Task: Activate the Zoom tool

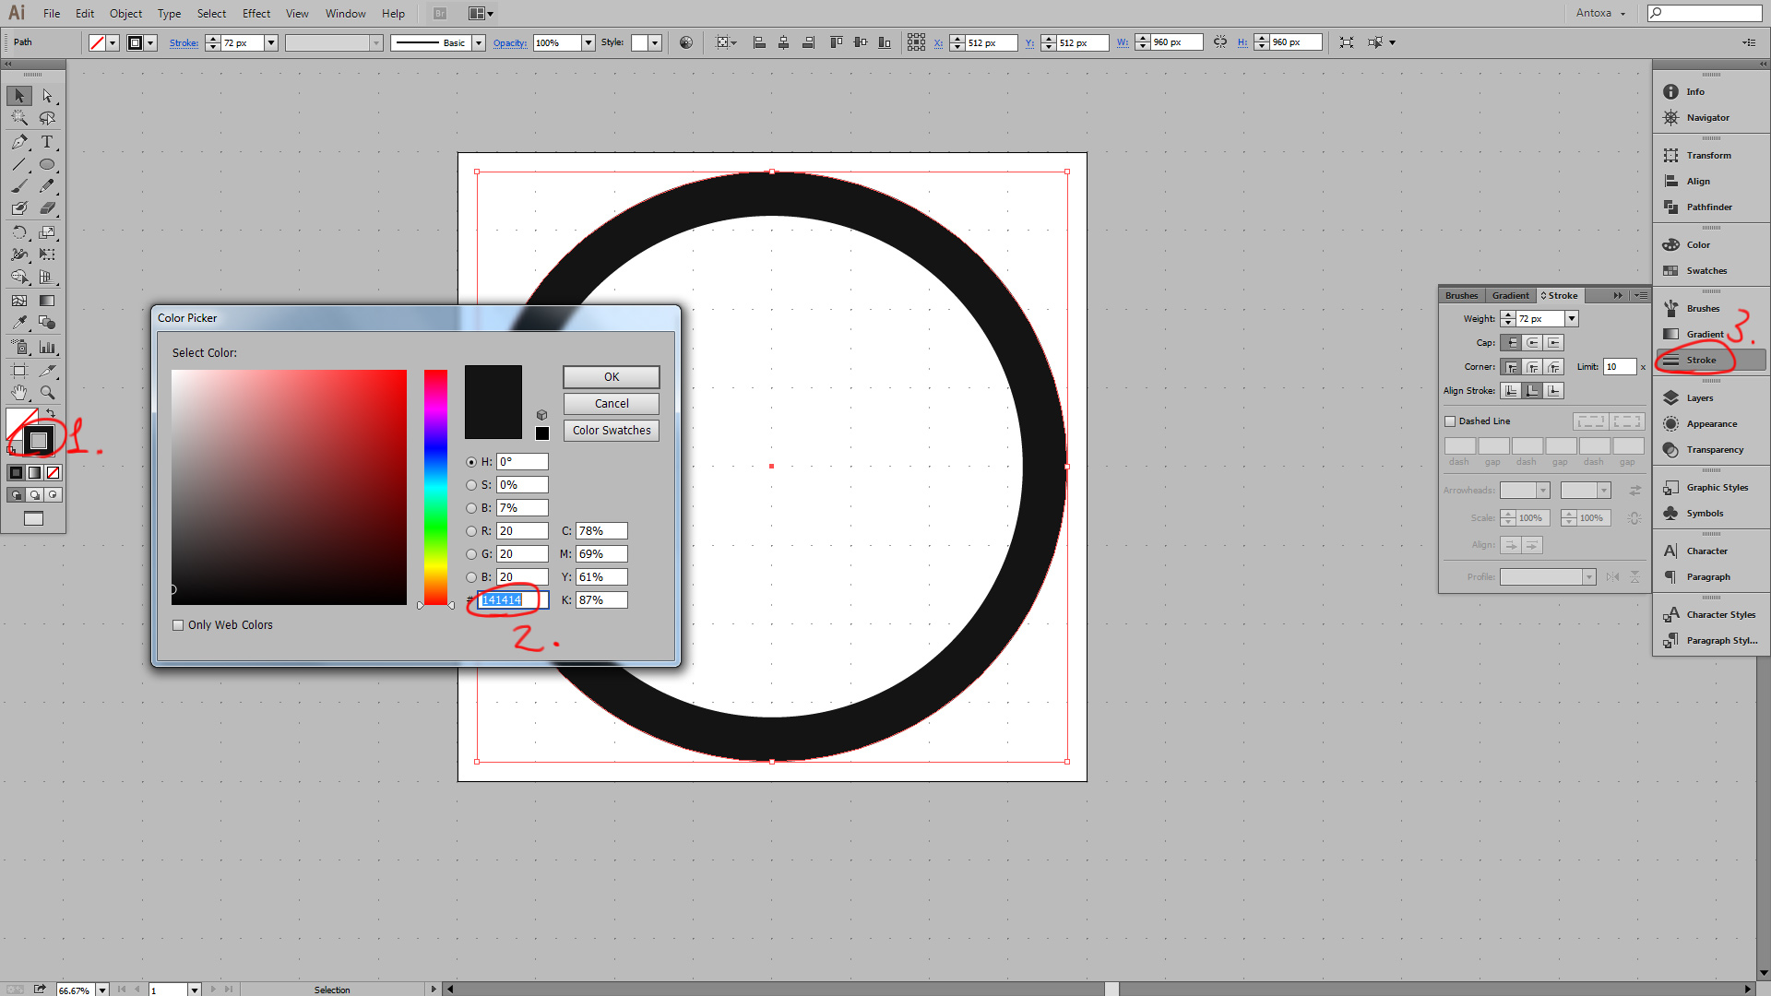Action: (x=47, y=393)
